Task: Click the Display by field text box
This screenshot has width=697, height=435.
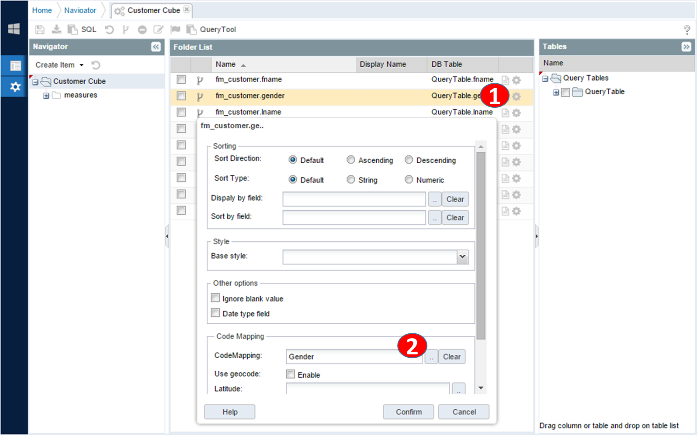Action: (354, 199)
